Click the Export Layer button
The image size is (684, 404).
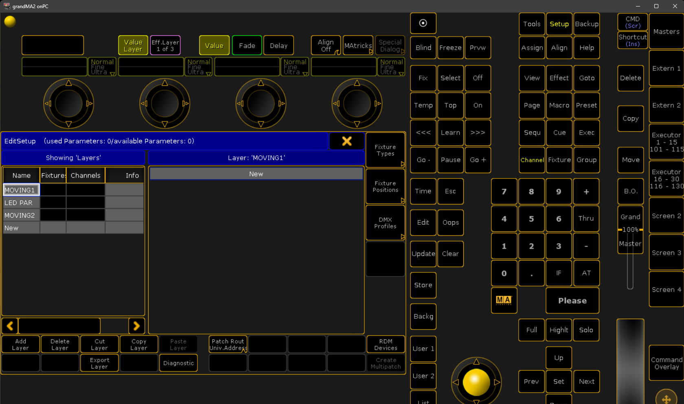click(99, 363)
